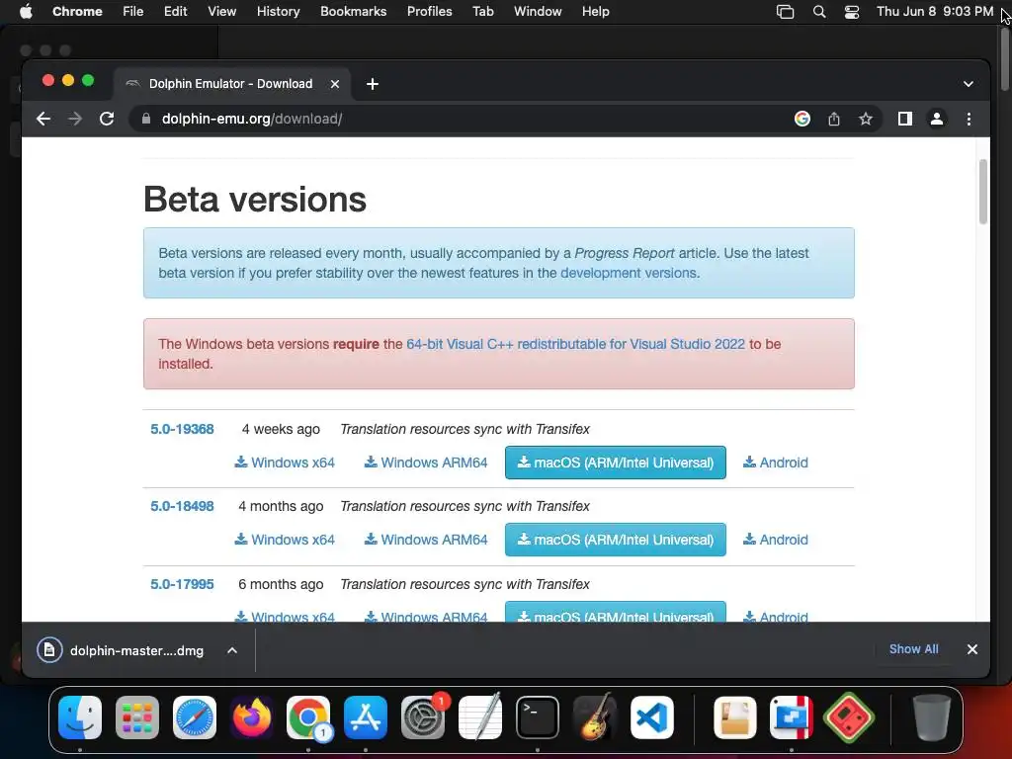Launch Safari from the Dock
Viewport: 1012px width, 759px height.
[195, 717]
